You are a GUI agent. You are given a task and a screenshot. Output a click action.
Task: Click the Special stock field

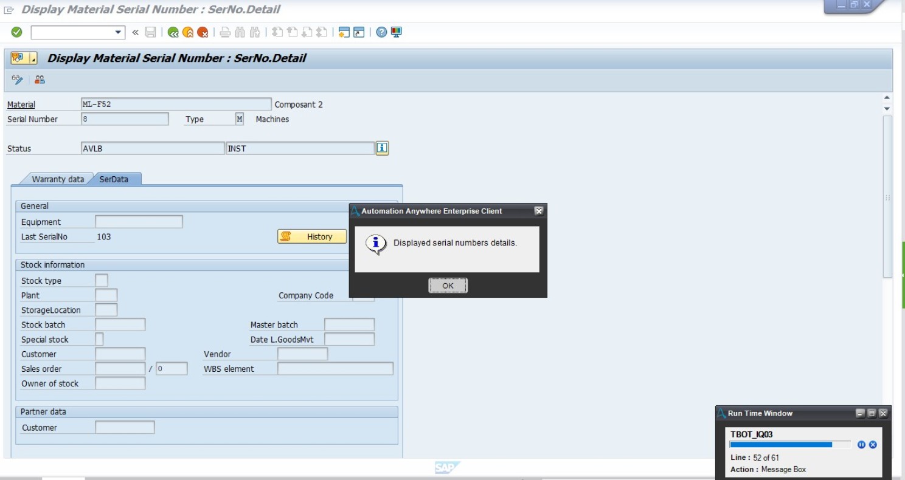click(99, 339)
